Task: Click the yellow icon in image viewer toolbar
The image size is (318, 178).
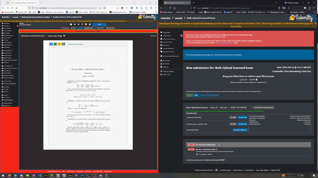Action: pos(59,44)
